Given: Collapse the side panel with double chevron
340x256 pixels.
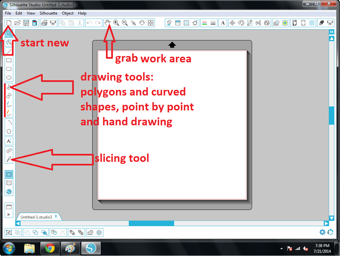Looking at the screenshot, I should point(331,32).
